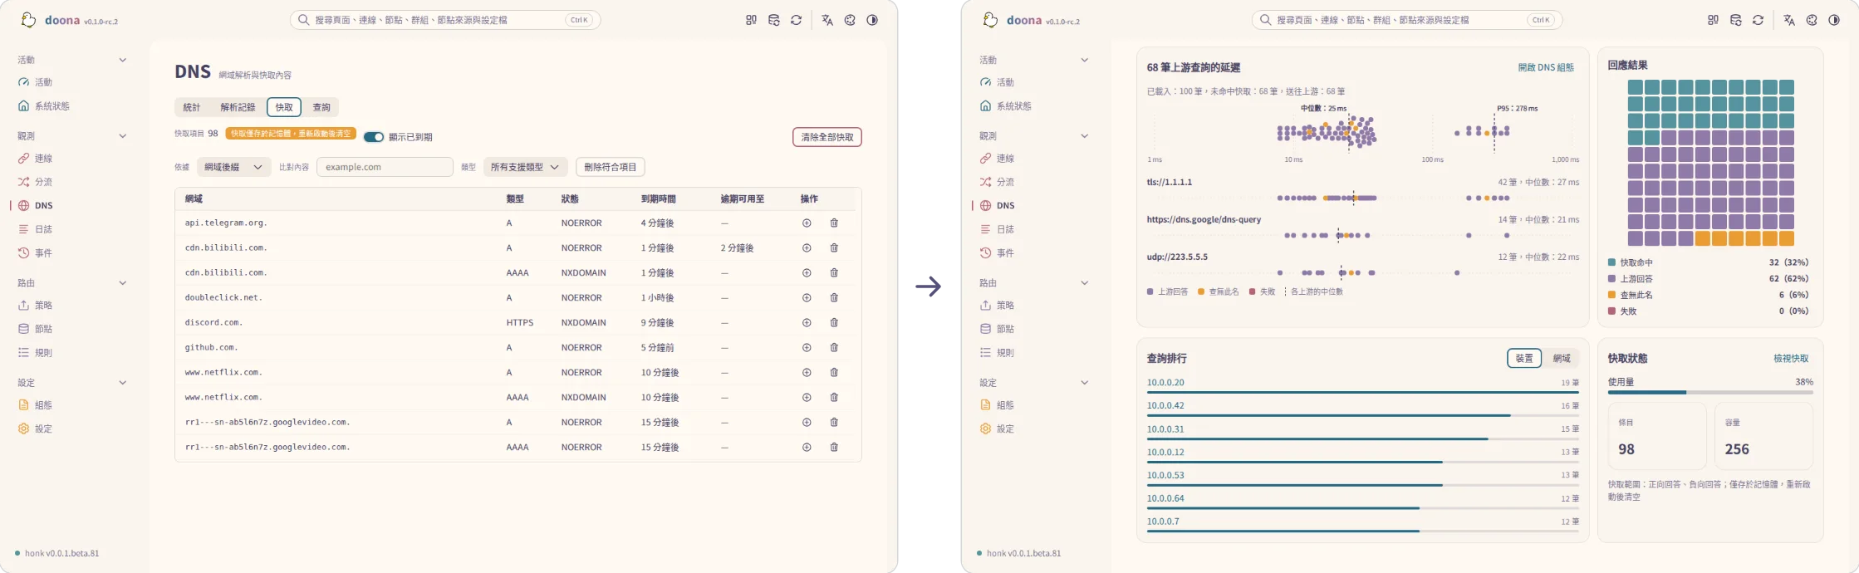Open color palette theme icon in left window
This screenshot has width=1859, height=573.
click(850, 20)
